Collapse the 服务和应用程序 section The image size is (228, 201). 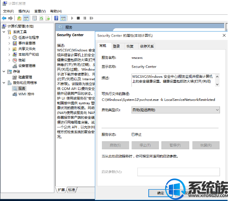pyautogui.click(x=4, y=83)
